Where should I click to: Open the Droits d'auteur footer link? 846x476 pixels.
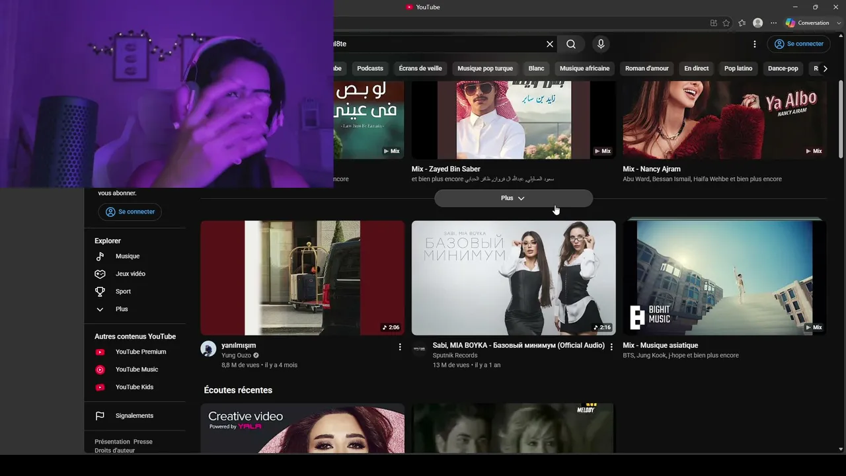(114, 451)
